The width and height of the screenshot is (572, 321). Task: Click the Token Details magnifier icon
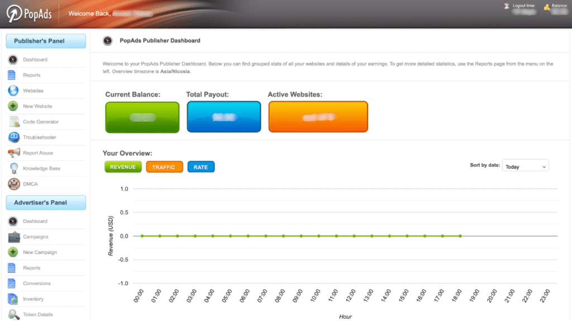pyautogui.click(x=13, y=314)
